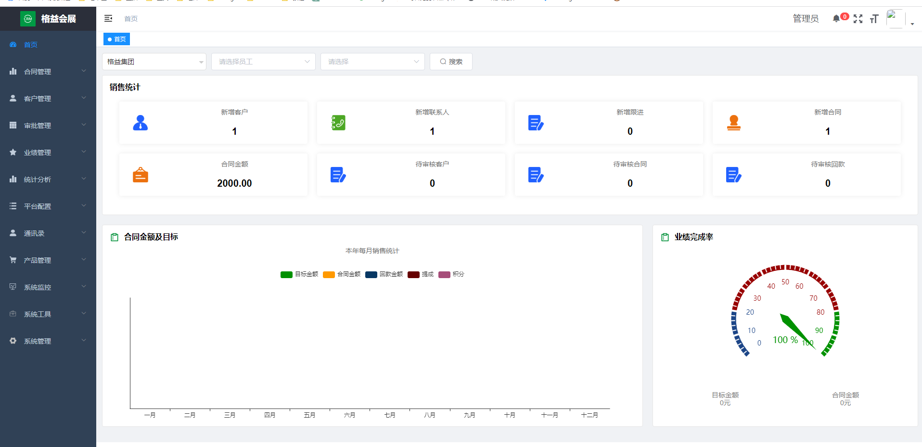922x447 pixels.
Task: Click the 业绩管理 star icon
Action: pos(13,152)
